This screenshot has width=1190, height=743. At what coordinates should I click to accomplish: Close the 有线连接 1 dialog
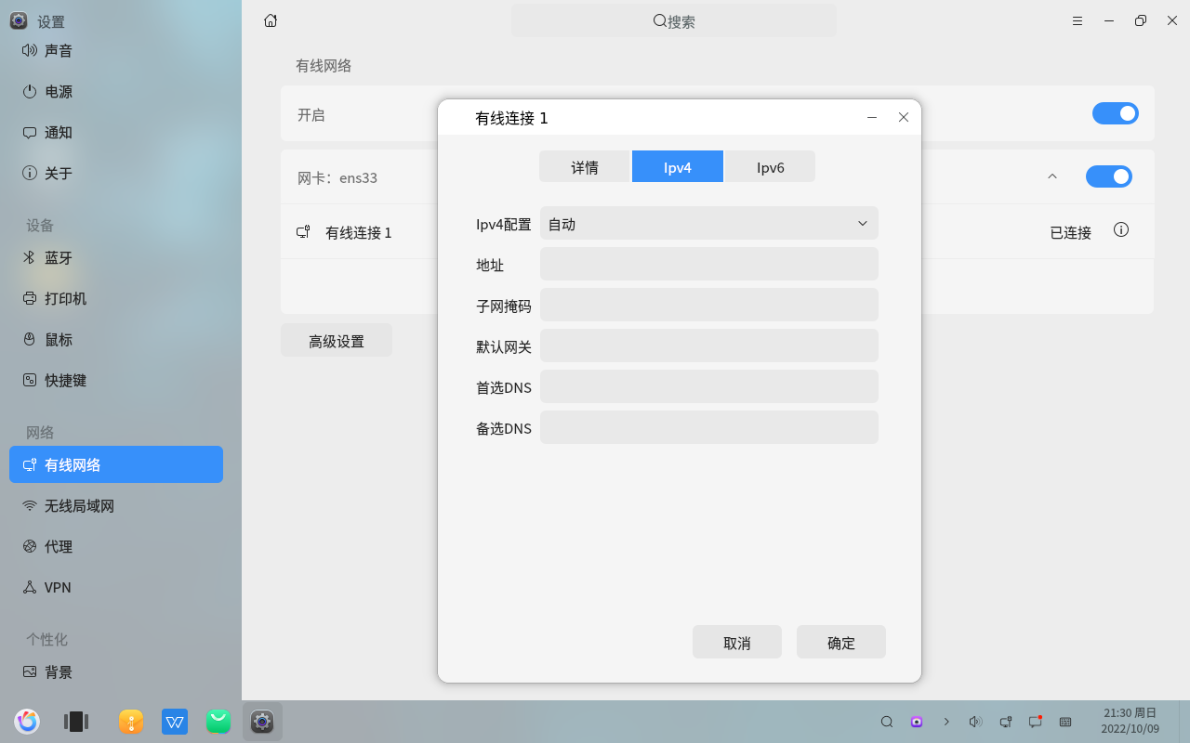click(904, 117)
